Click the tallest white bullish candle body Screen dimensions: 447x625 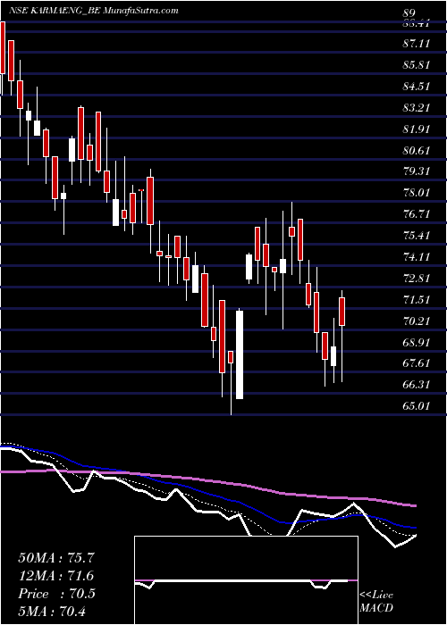[x=240, y=354]
